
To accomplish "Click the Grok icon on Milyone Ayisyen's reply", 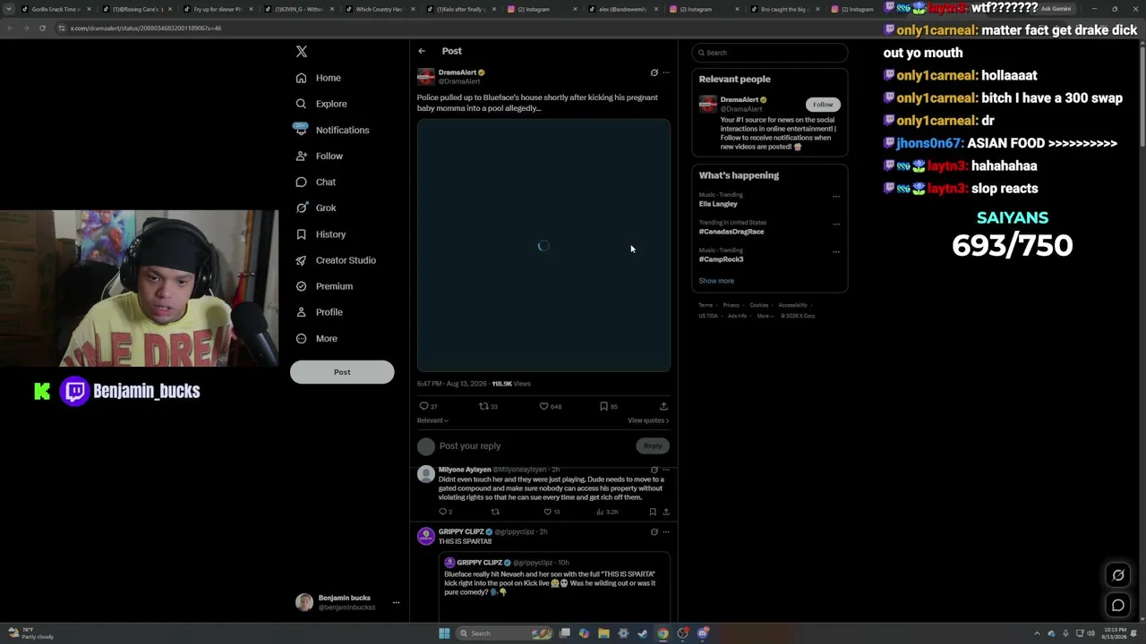I will pyautogui.click(x=654, y=470).
